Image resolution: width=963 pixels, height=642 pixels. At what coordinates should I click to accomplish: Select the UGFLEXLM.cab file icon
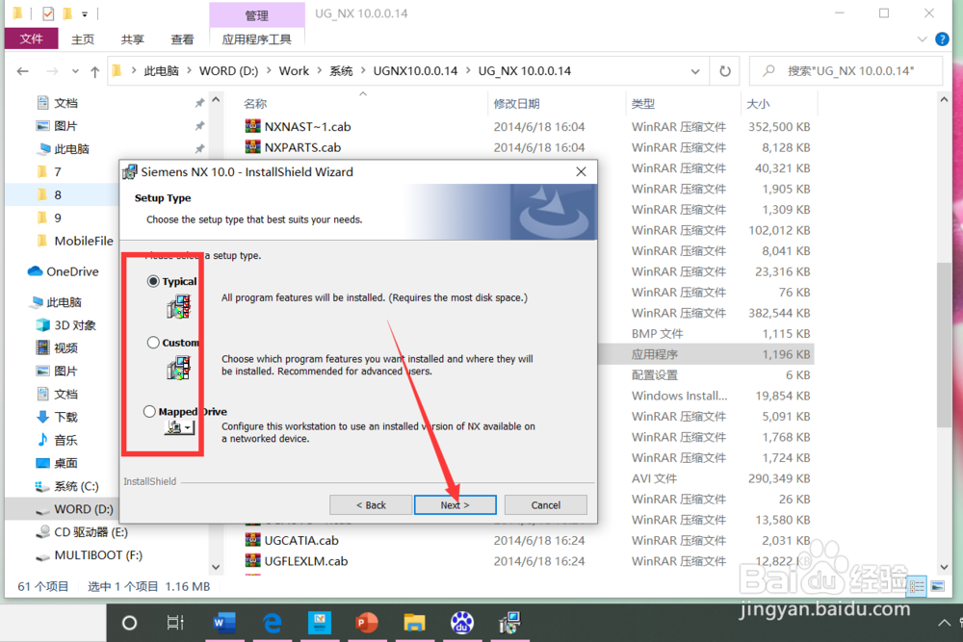coord(253,561)
